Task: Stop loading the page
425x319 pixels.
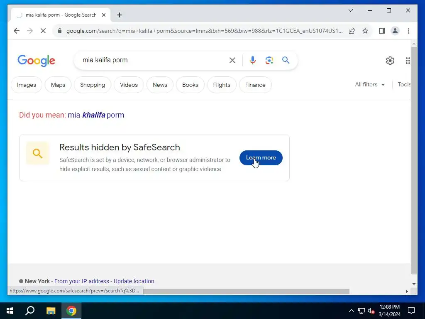Action: coord(43,31)
